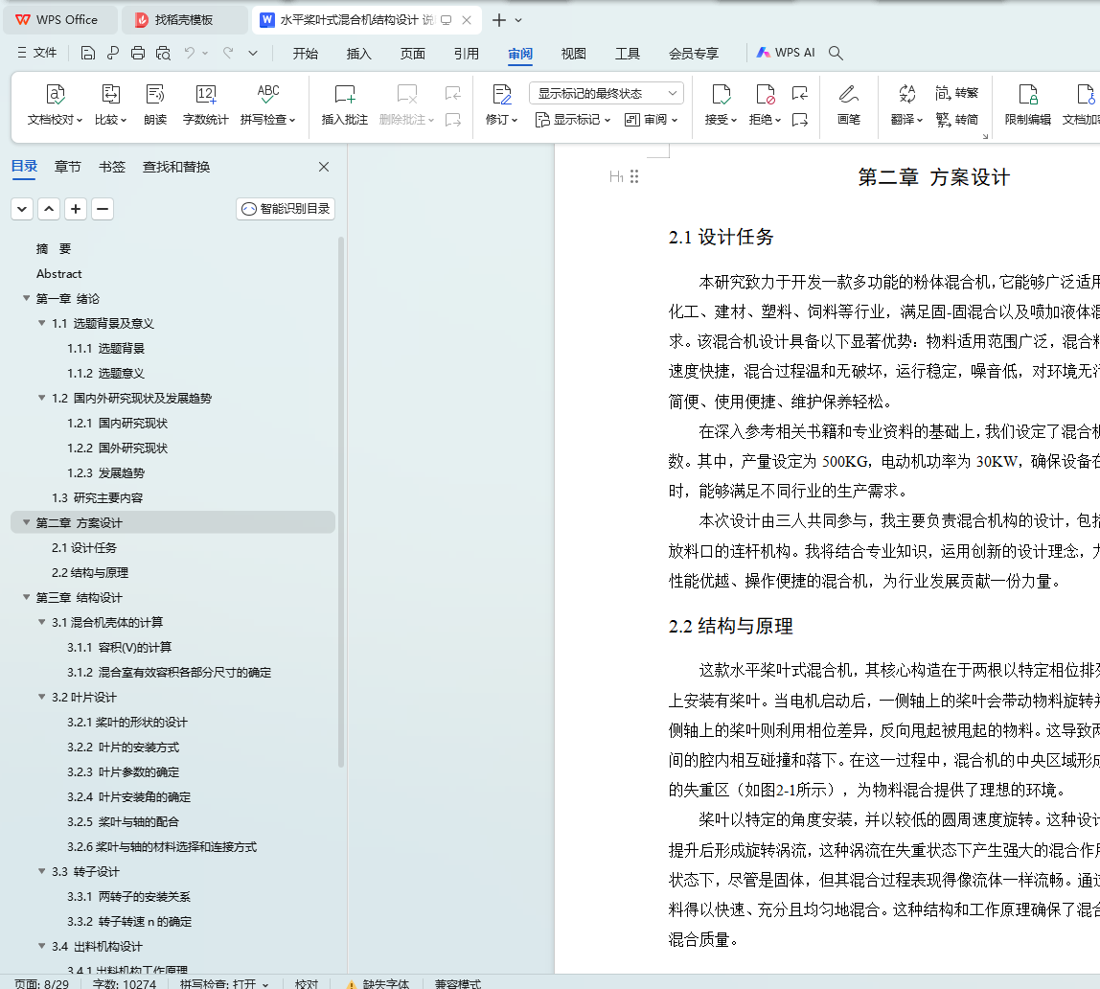The image size is (1100, 989).
Task: Select 3.2.4 叶片安装角的确定 outline entry
Action: tap(129, 796)
